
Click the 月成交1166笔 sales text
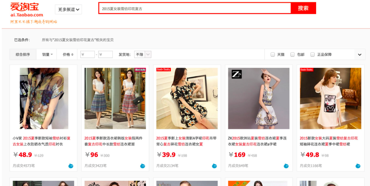(x=311, y=166)
